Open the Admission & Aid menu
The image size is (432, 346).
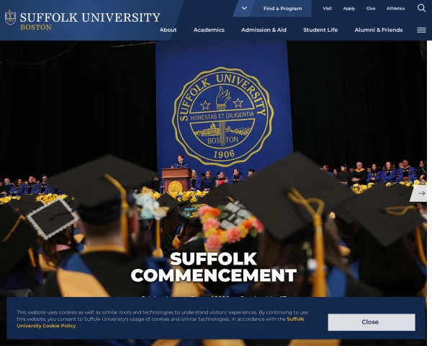[264, 30]
